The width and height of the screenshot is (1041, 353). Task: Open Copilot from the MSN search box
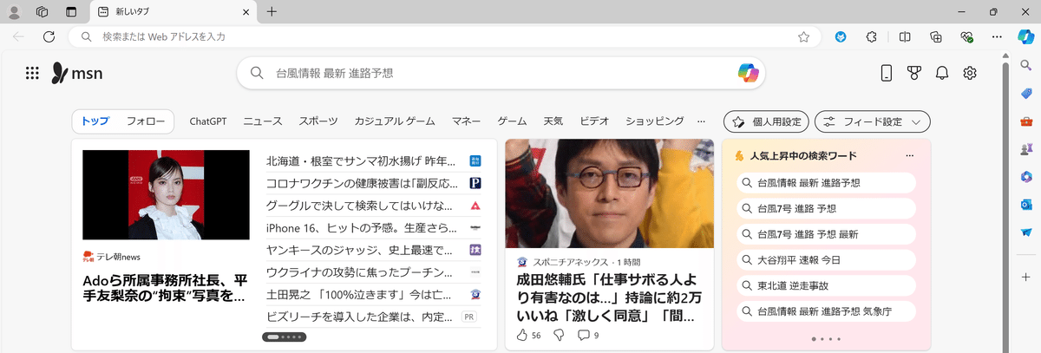tap(748, 73)
